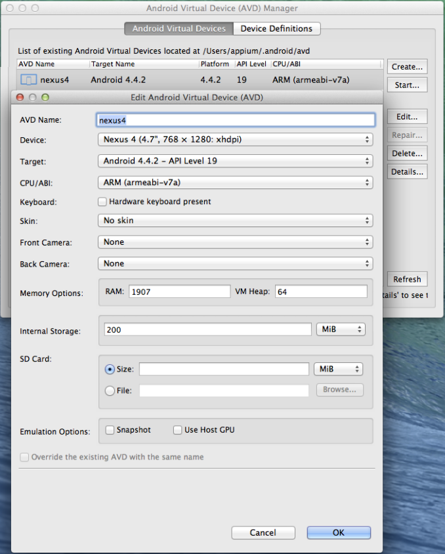This screenshot has height=554, width=445.
Task: Click the Platform column header
Action: 217,64
